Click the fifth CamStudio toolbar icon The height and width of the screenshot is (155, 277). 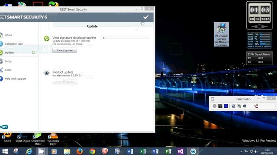[x=239, y=106]
